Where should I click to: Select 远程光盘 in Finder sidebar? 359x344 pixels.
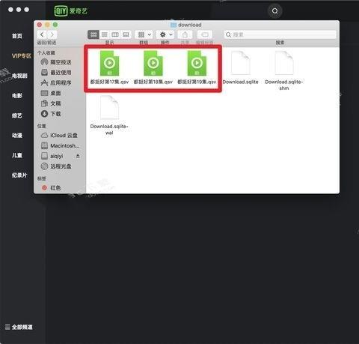coord(56,166)
